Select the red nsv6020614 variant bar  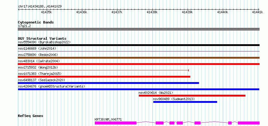tap(192, 96)
